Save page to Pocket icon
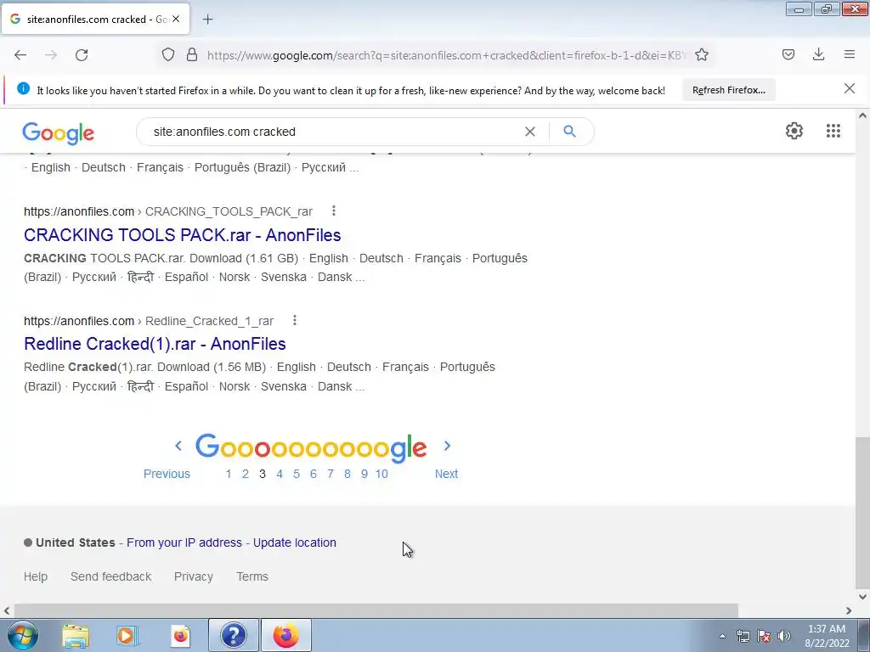This screenshot has width=870, height=652. (x=788, y=54)
